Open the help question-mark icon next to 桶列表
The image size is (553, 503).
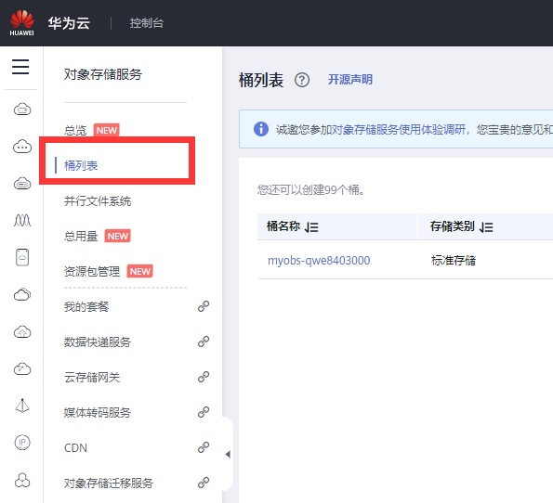click(x=302, y=80)
